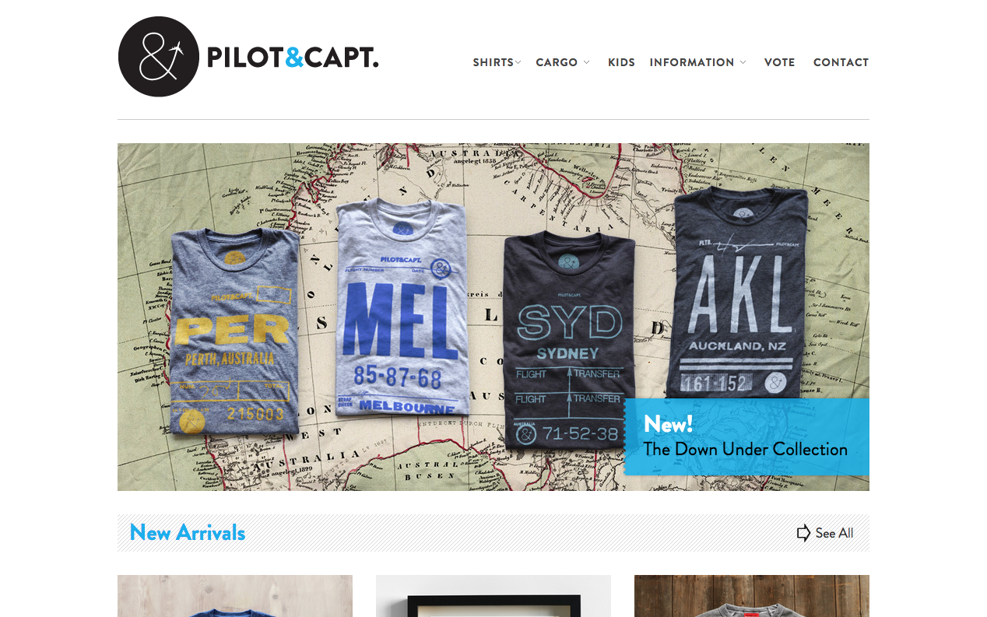The image size is (987, 617).
Task: Expand the Information menu chevron
Action: (743, 62)
